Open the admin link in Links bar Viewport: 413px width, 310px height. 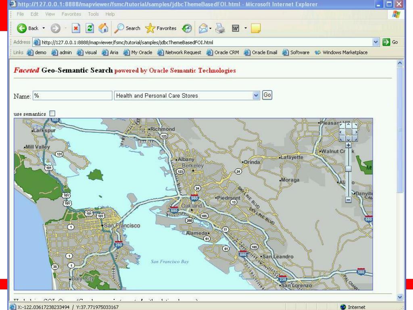tap(62, 52)
